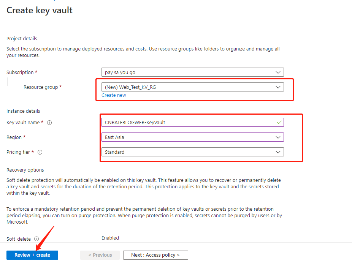Open the East Asia region selector
The height and width of the screenshot is (265, 352).
(193, 137)
